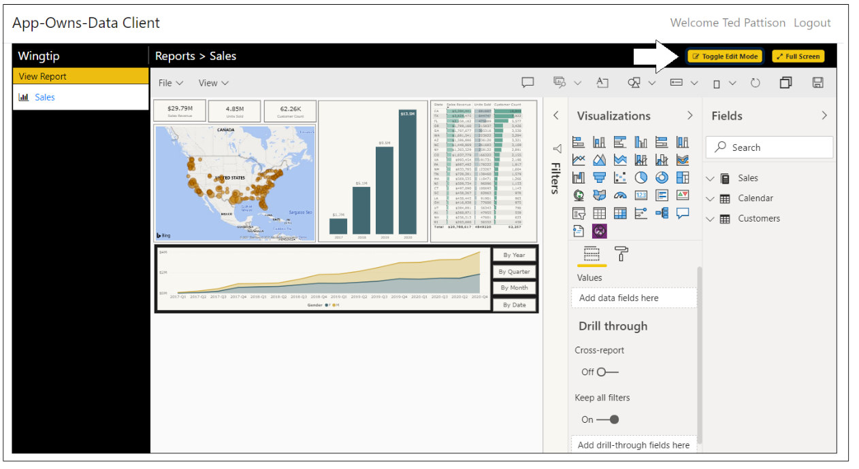Open the File menu

pyautogui.click(x=171, y=83)
